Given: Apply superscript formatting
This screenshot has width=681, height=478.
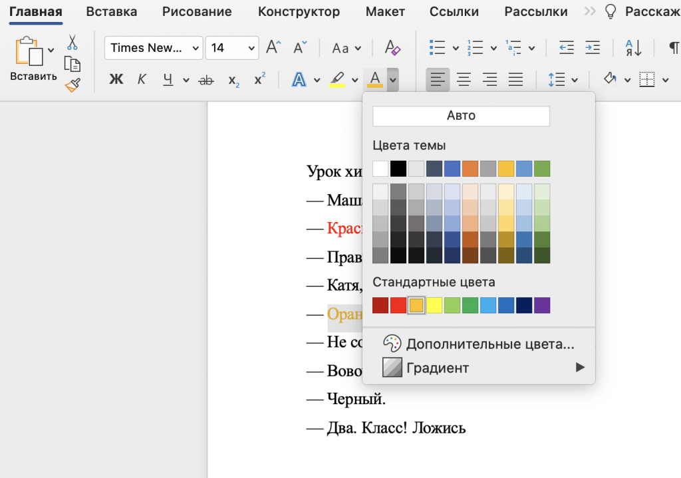Looking at the screenshot, I should (260, 79).
